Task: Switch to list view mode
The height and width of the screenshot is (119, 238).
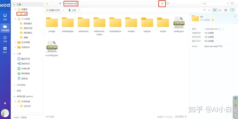Action: tap(220, 10)
